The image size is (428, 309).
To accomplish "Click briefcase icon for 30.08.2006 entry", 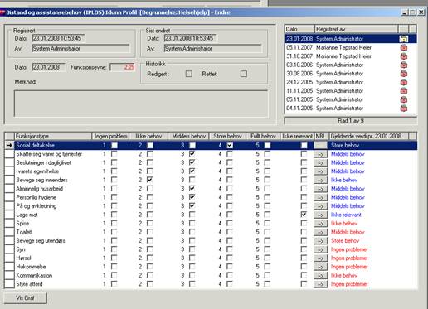I will click(x=404, y=74).
